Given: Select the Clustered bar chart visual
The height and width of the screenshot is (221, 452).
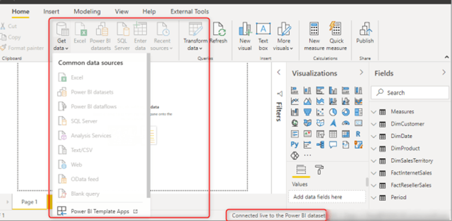Looking at the screenshot, I should point(320,91).
